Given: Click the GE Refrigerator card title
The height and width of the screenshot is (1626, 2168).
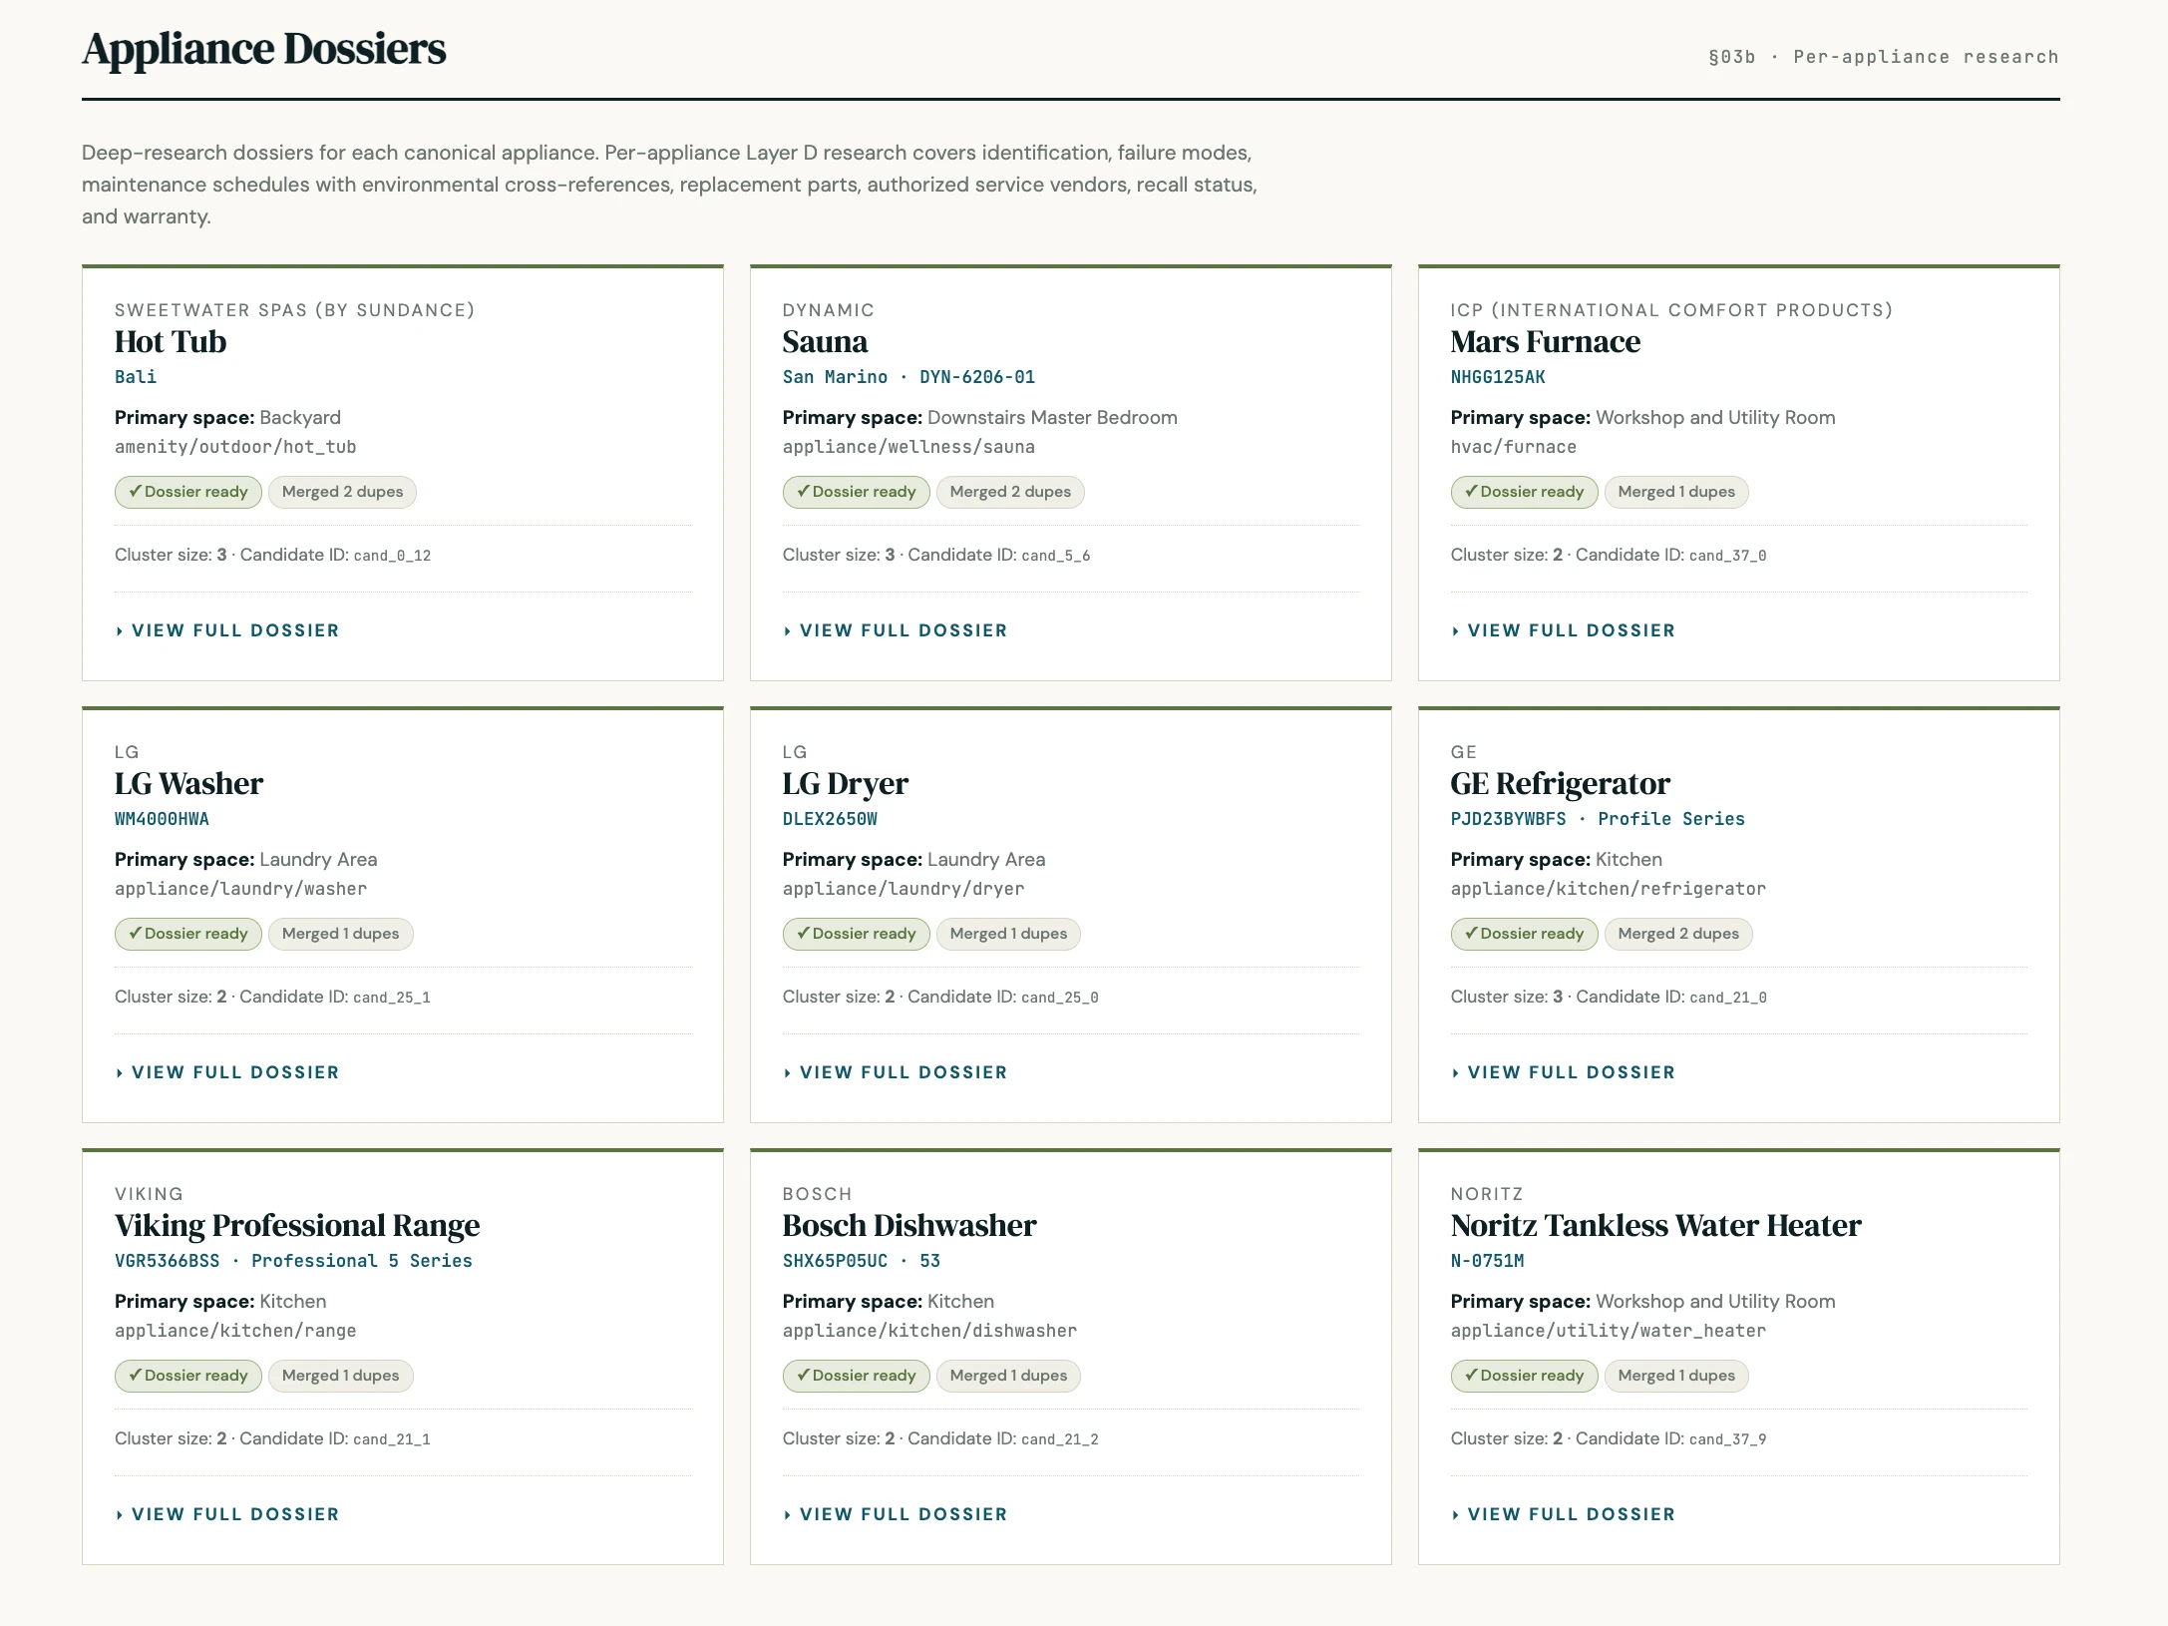Looking at the screenshot, I should (1560, 784).
